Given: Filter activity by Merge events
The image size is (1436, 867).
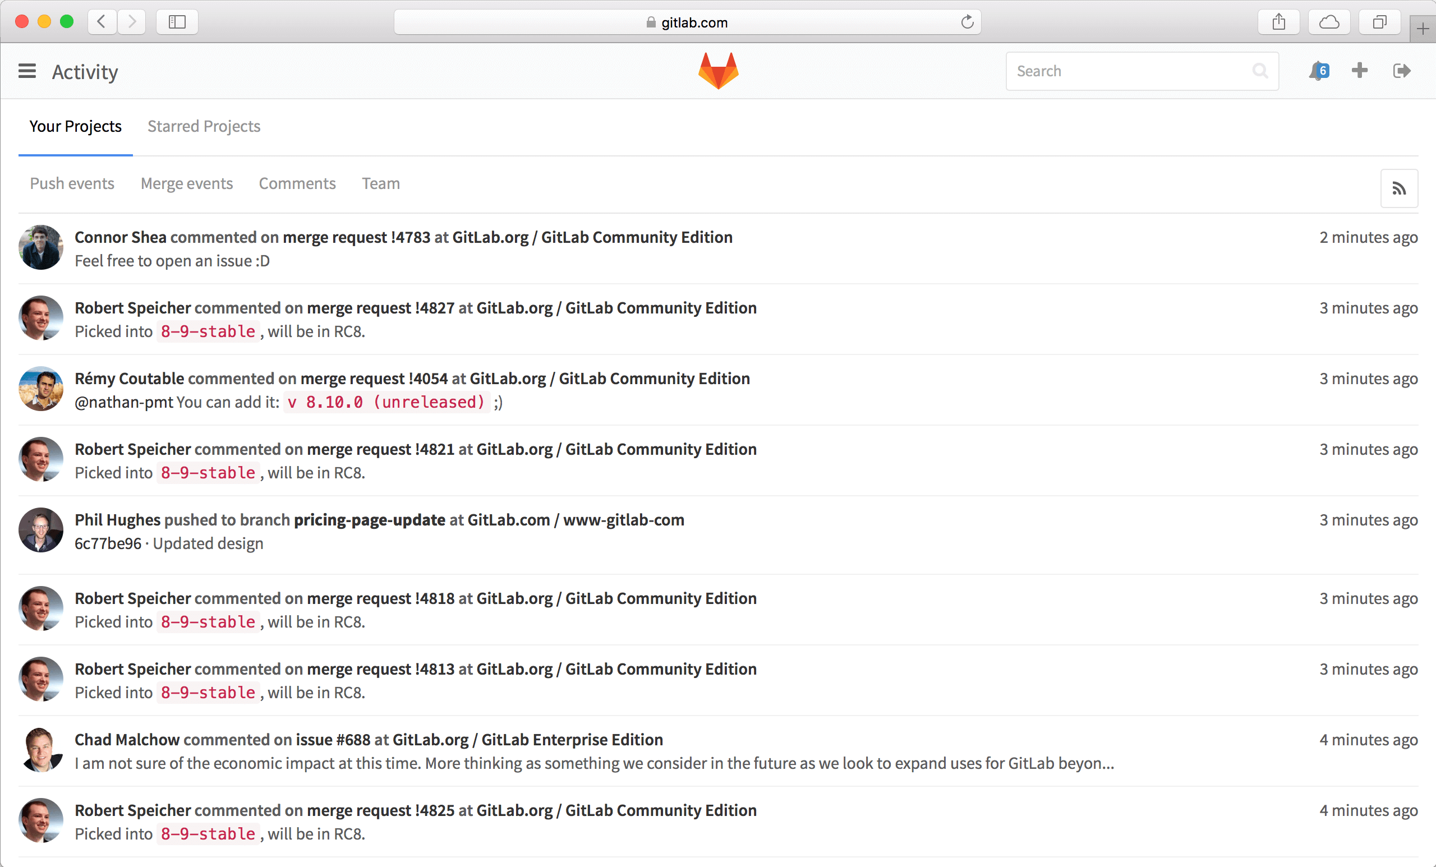Looking at the screenshot, I should click(x=186, y=183).
